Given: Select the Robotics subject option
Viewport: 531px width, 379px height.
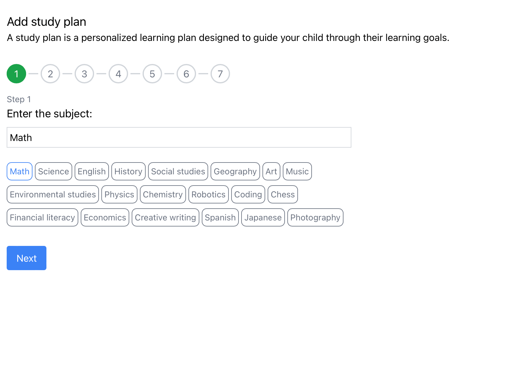Looking at the screenshot, I should 208,194.
